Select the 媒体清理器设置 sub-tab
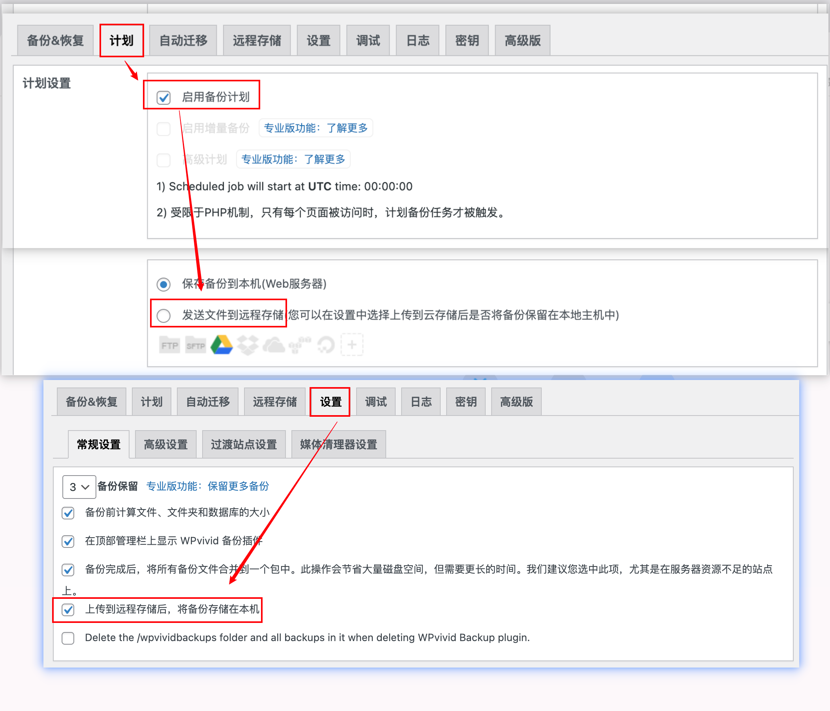Viewport: 830px width, 711px height. (x=338, y=444)
